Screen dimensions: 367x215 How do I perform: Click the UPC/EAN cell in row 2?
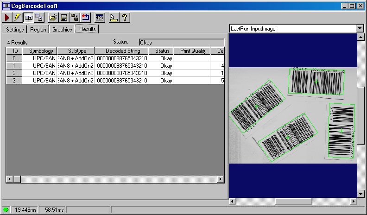(39, 73)
